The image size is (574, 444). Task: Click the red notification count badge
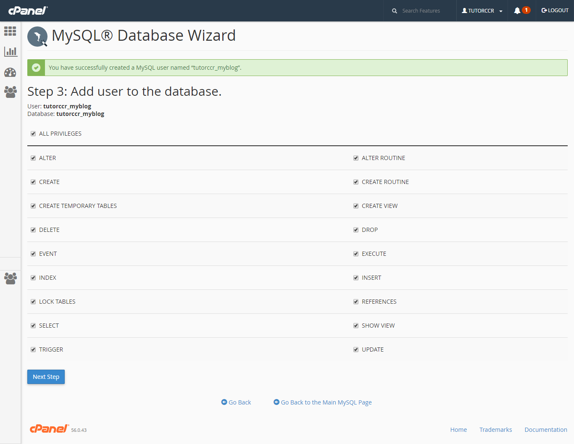click(x=526, y=10)
